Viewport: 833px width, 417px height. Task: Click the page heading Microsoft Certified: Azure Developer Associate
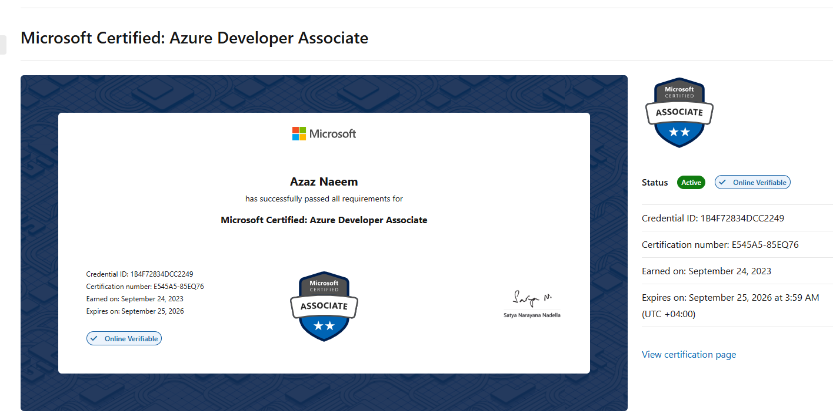(x=194, y=38)
